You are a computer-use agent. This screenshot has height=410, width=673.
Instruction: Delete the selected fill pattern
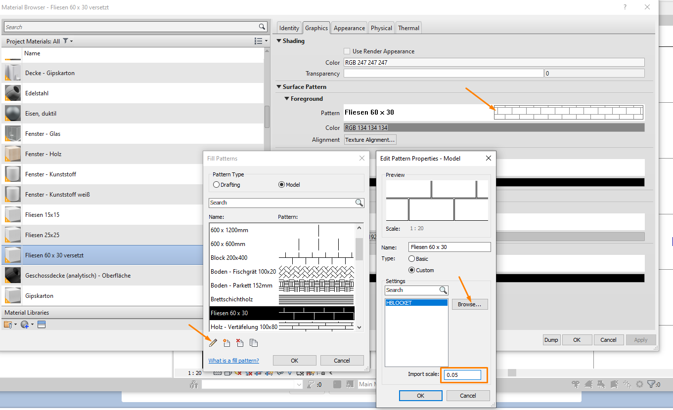coord(240,342)
